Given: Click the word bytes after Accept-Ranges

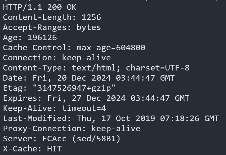Looking at the screenshot, I should pyautogui.click(x=89, y=27).
